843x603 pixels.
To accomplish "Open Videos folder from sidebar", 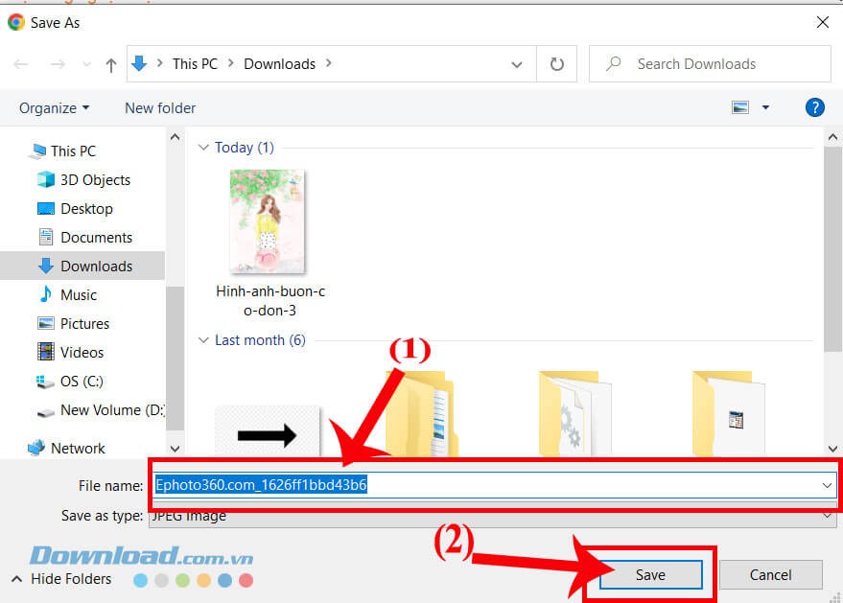I will point(82,352).
